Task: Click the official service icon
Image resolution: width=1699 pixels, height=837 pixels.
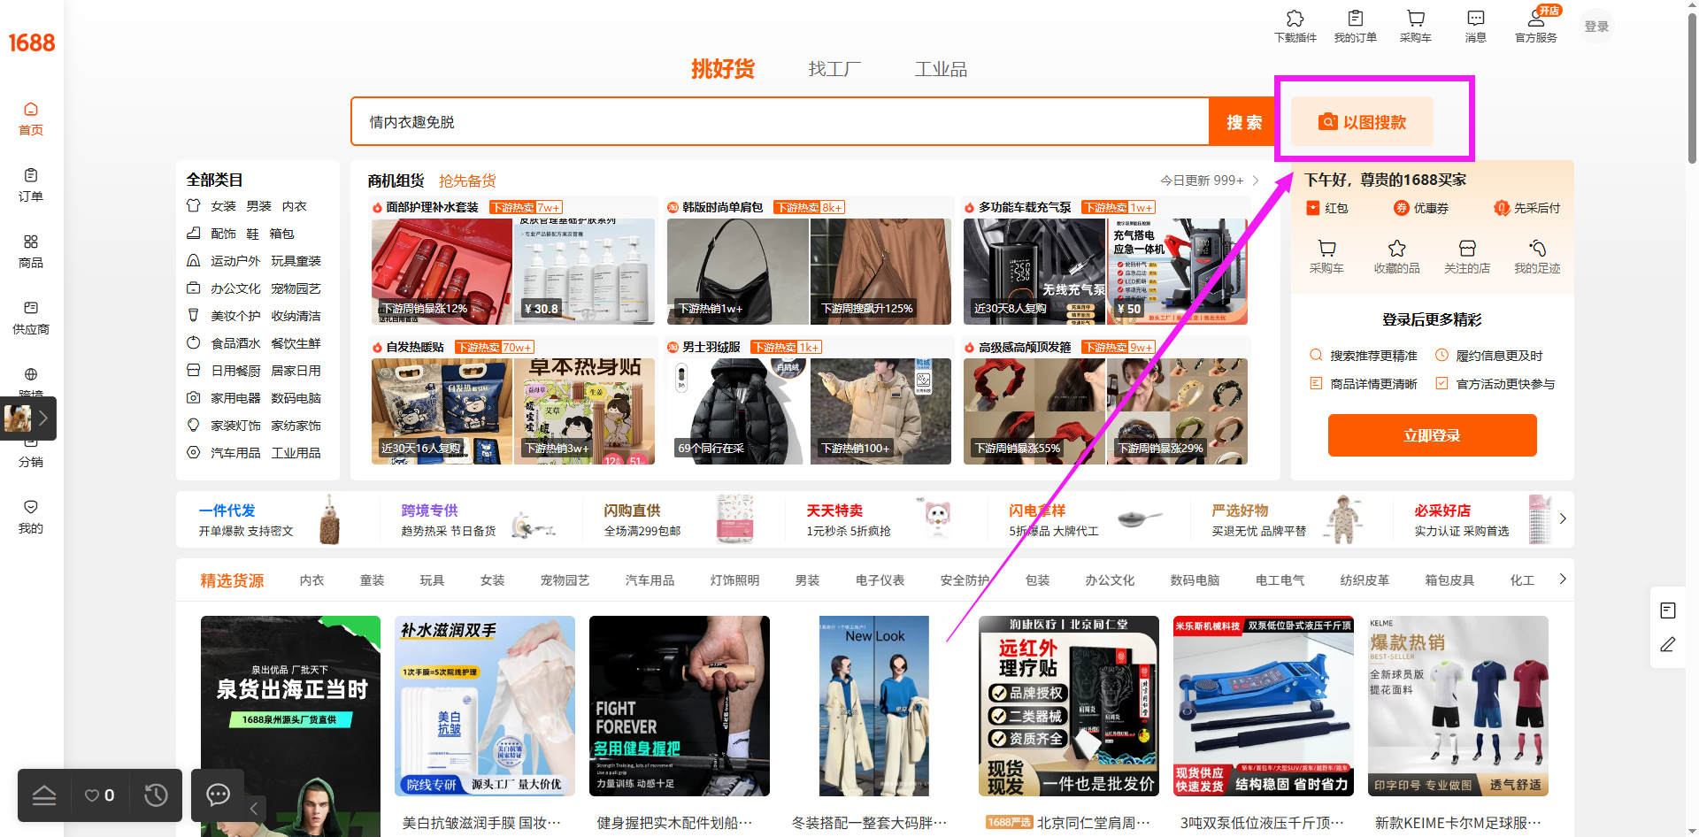Action: pos(1535,19)
